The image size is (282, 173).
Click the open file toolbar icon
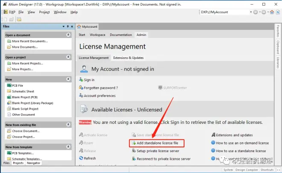click(x=12, y=19)
